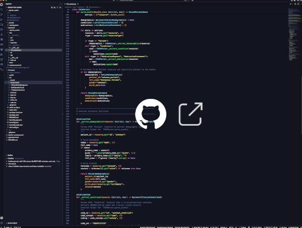Click the external link arrow icon
302x228 pixels.
pos(191,114)
